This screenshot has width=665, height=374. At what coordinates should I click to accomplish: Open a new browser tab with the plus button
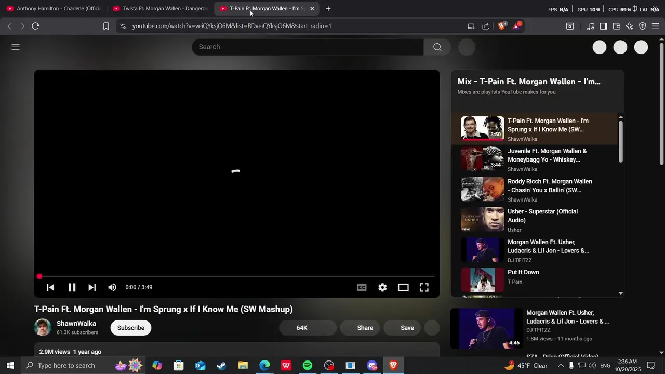328,9
